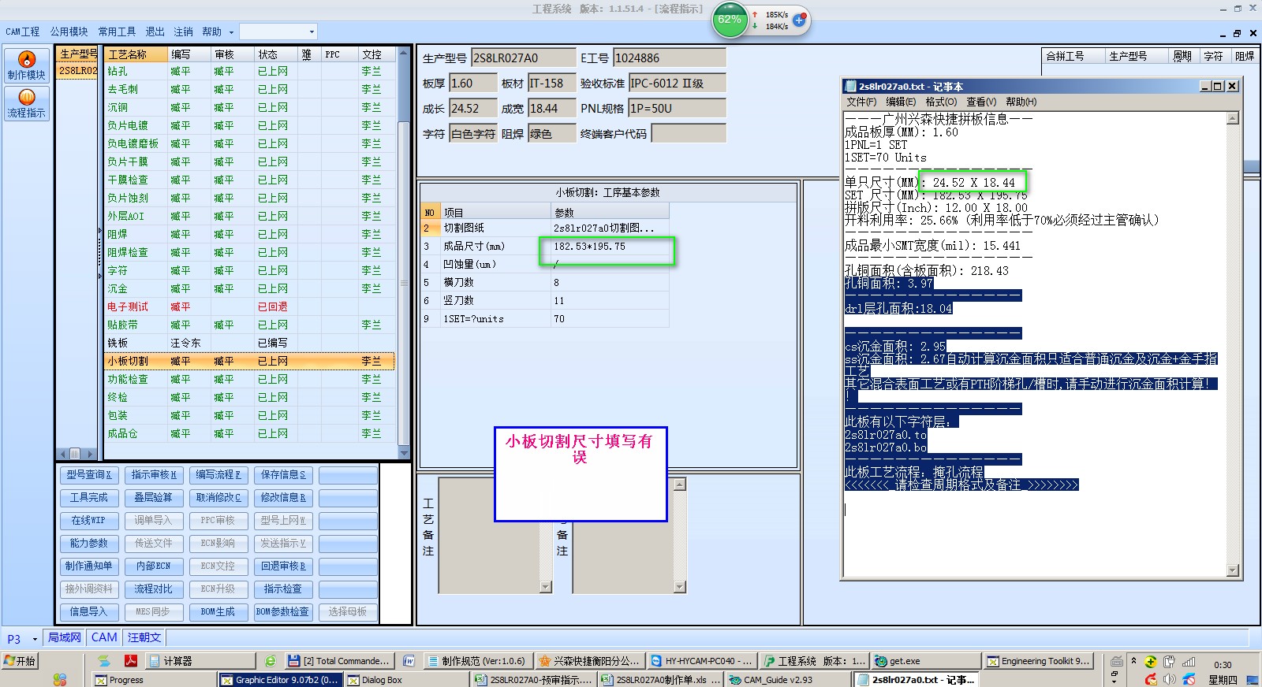Open the 制作模块 sidebar module
This screenshot has height=687, width=1262.
tap(26, 65)
